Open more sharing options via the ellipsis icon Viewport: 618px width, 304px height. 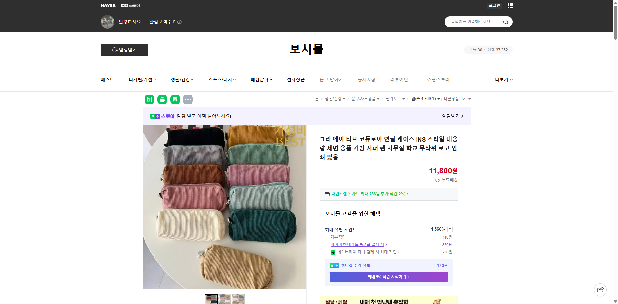click(x=188, y=99)
